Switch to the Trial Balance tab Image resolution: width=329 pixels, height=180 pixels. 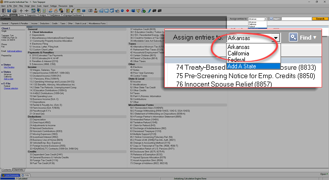55,15
